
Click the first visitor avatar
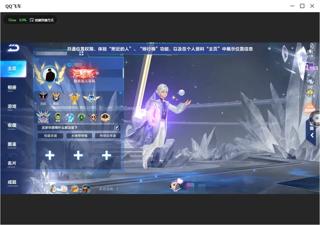53,189
